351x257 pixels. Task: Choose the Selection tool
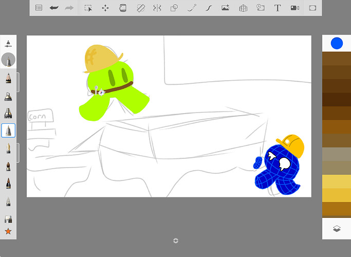coord(88,8)
